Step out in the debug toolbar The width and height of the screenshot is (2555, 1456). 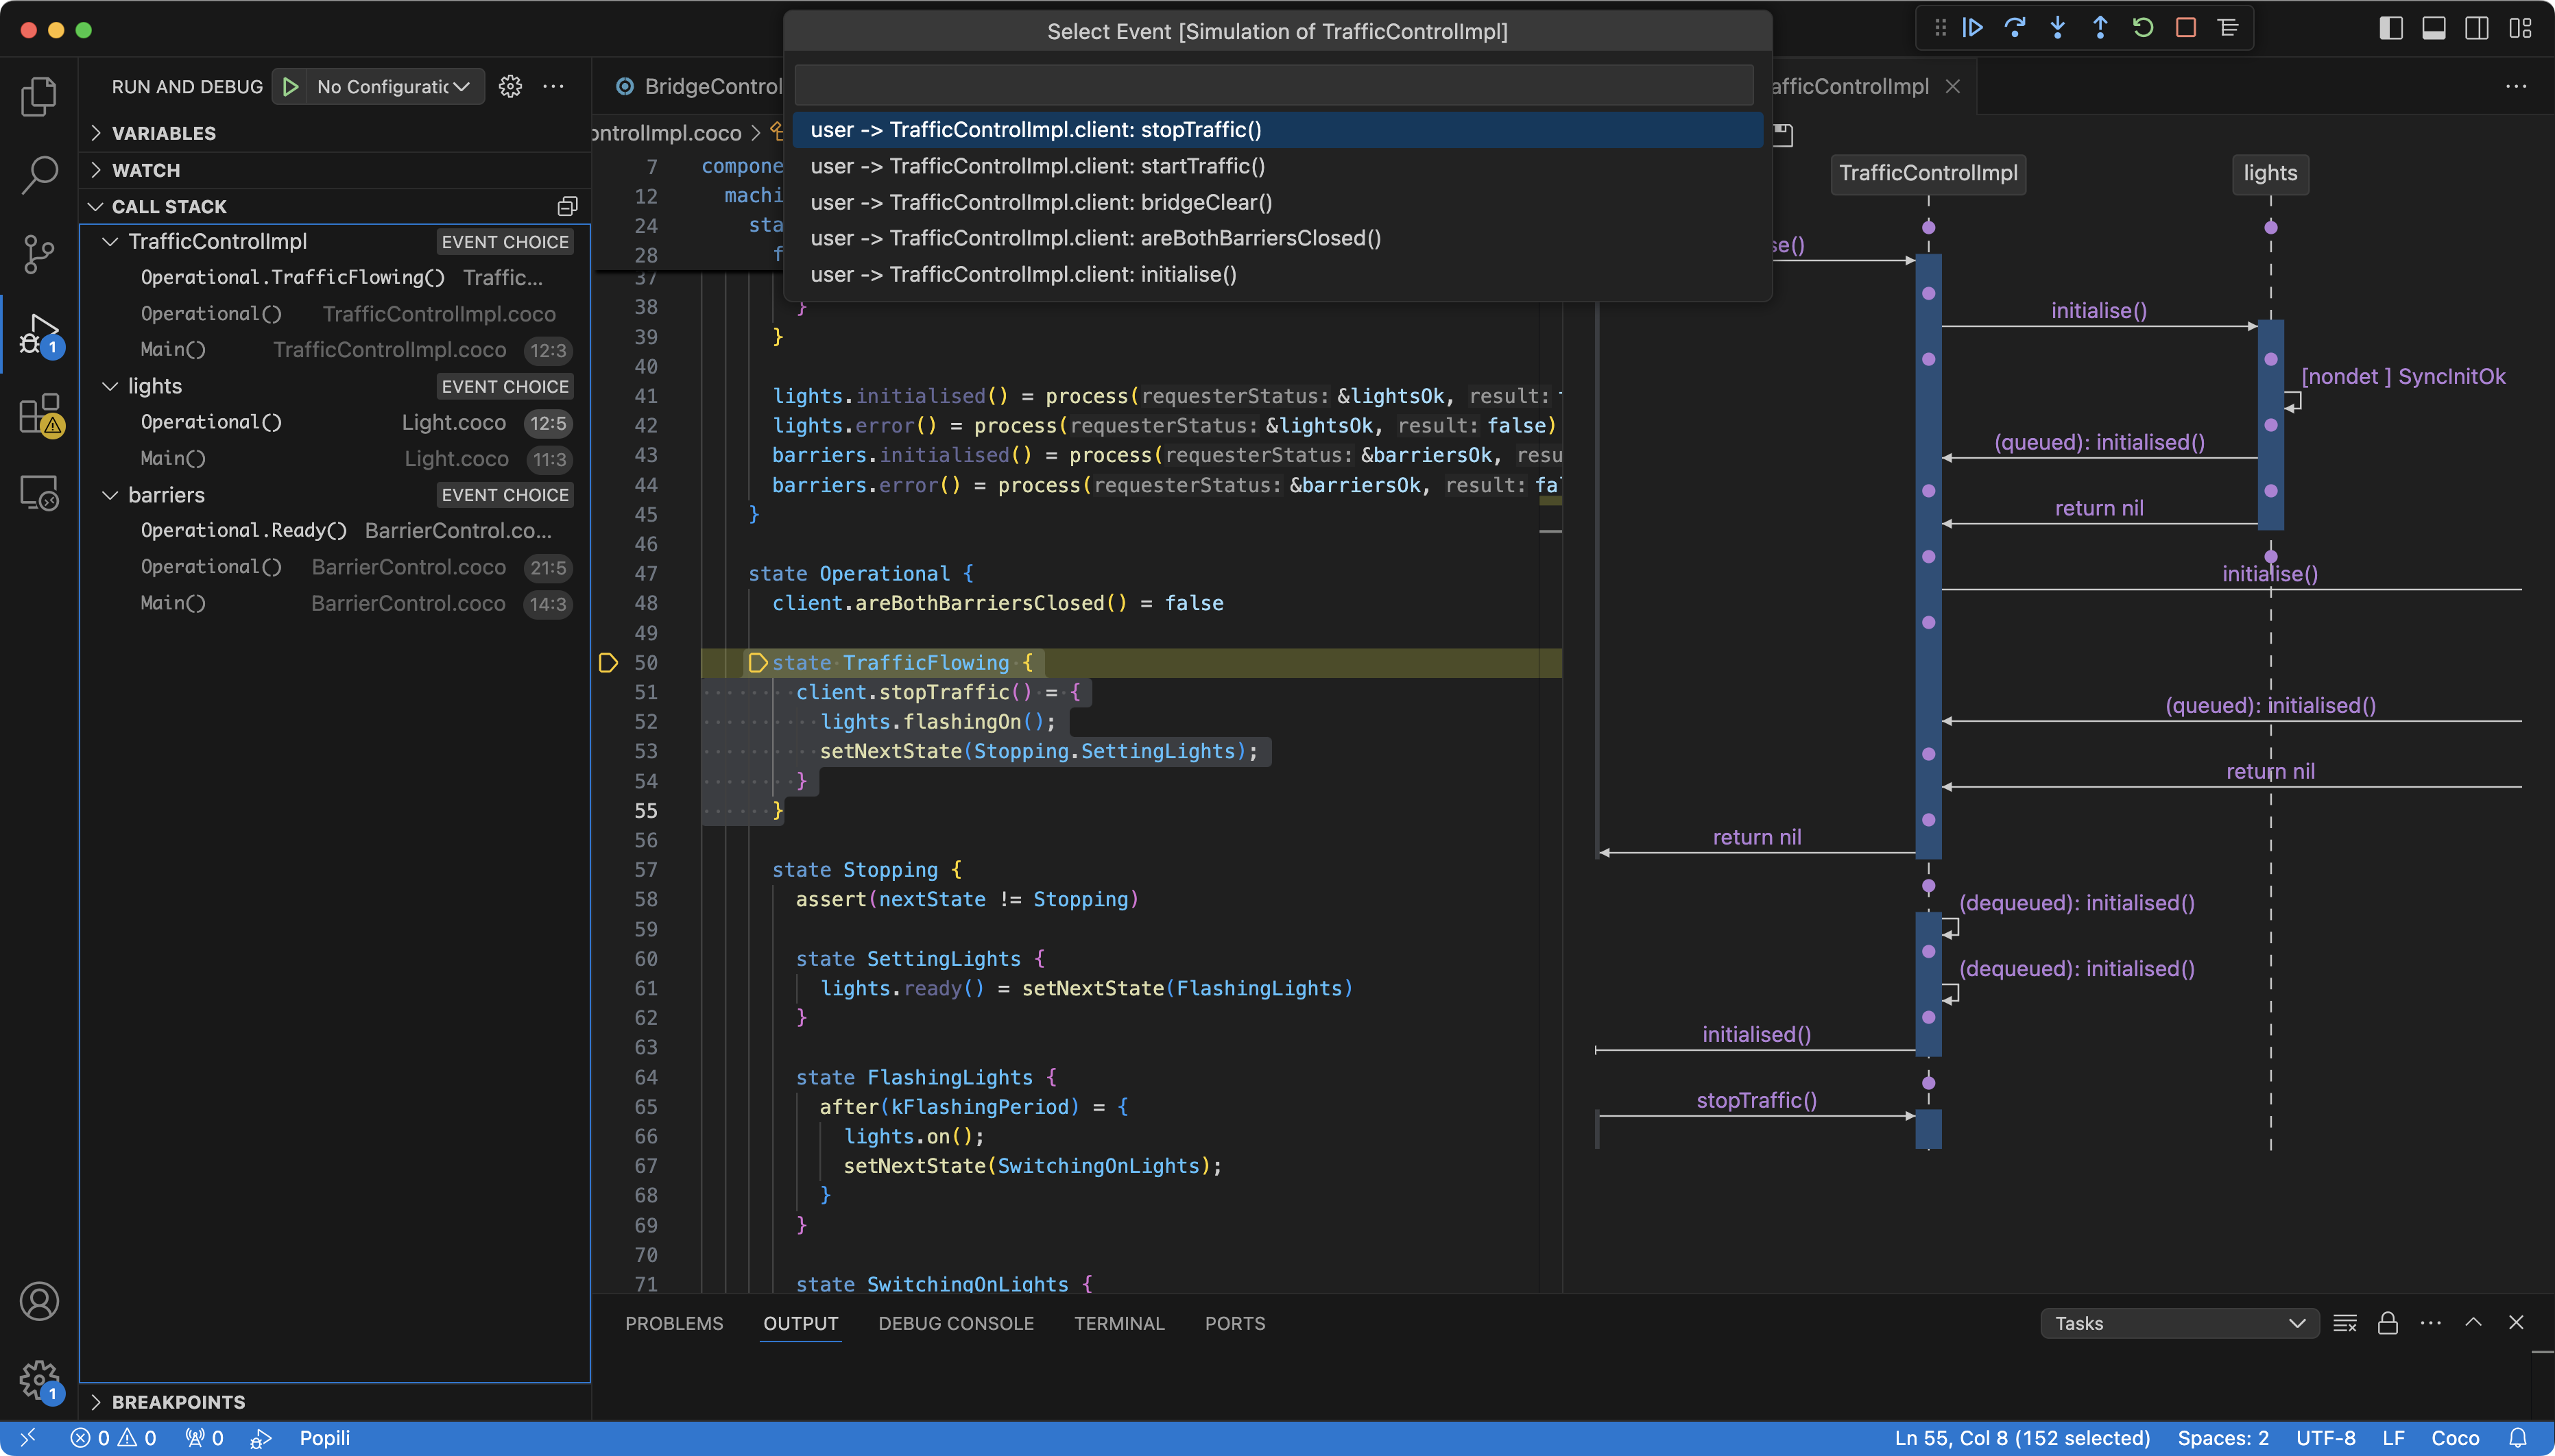[x=2100, y=28]
